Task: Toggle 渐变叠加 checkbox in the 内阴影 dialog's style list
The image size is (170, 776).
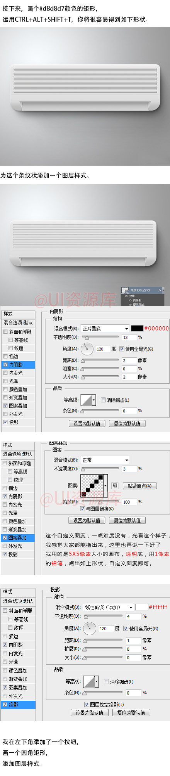Action: (x=5, y=398)
